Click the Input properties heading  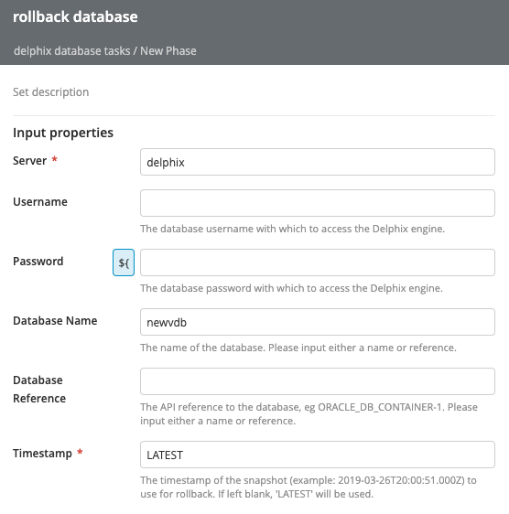(63, 133)
